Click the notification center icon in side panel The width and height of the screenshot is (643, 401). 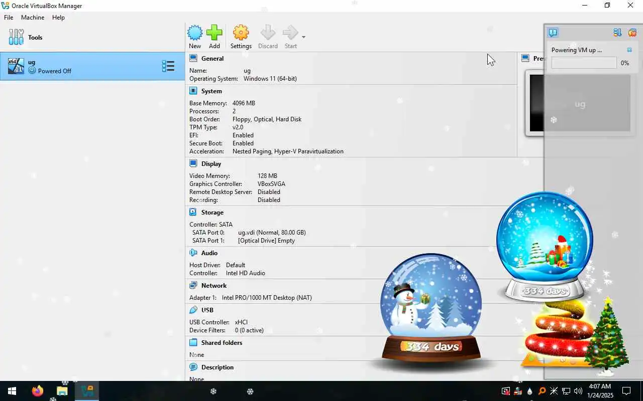point(553,33)
